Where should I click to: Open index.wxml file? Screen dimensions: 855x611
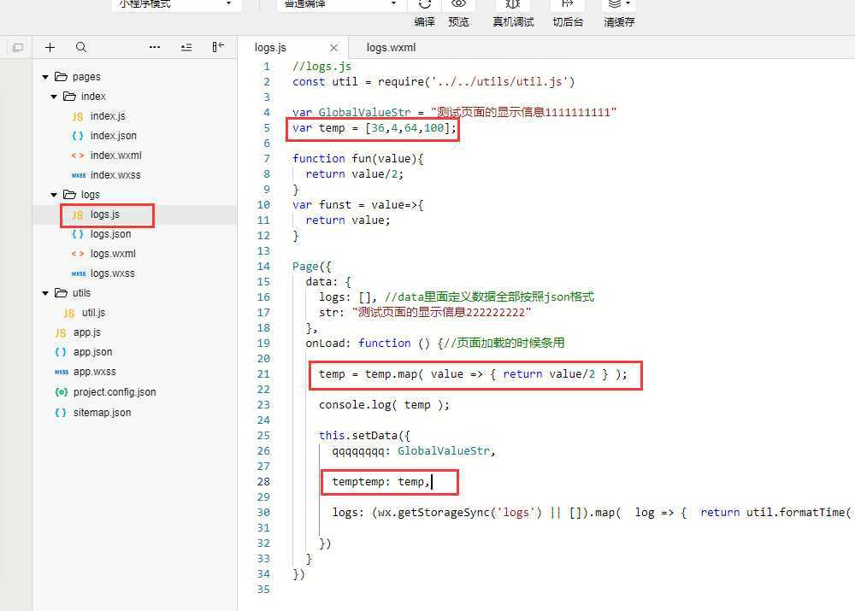pos(115,156)
